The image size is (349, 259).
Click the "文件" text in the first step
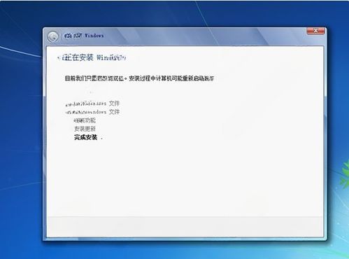tap(114, 104)
